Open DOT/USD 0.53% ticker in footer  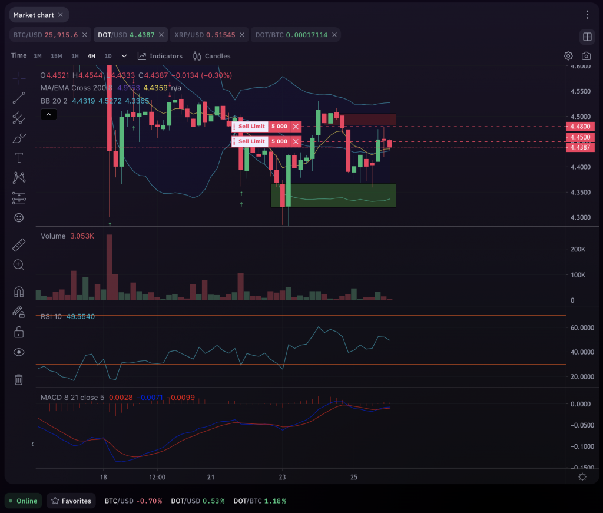point(198,501)
